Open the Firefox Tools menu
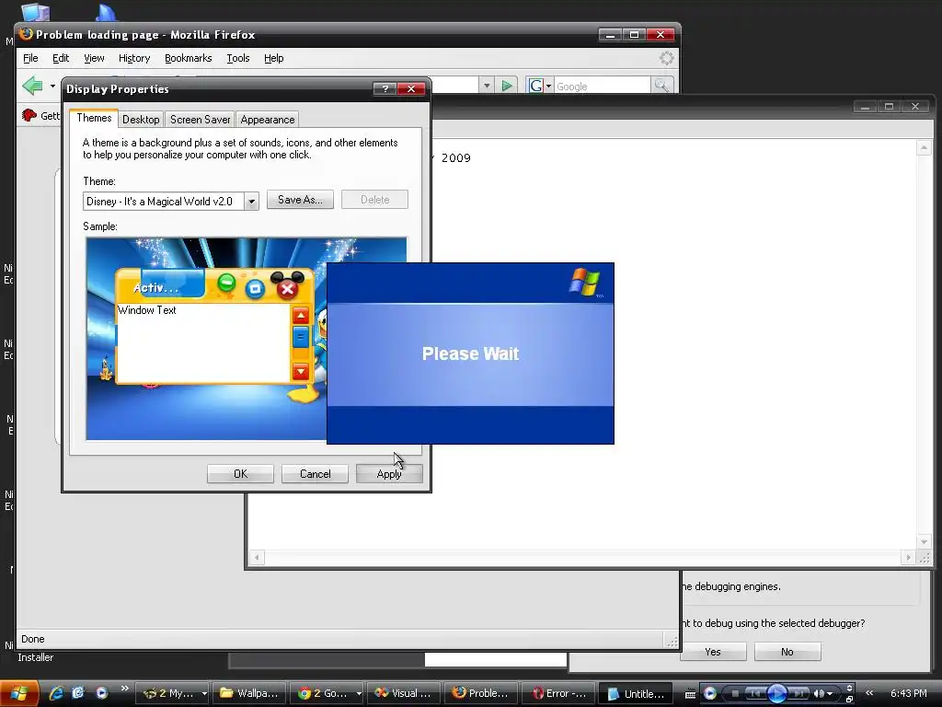This screenshot has width=942, height=707. point(238,58)
